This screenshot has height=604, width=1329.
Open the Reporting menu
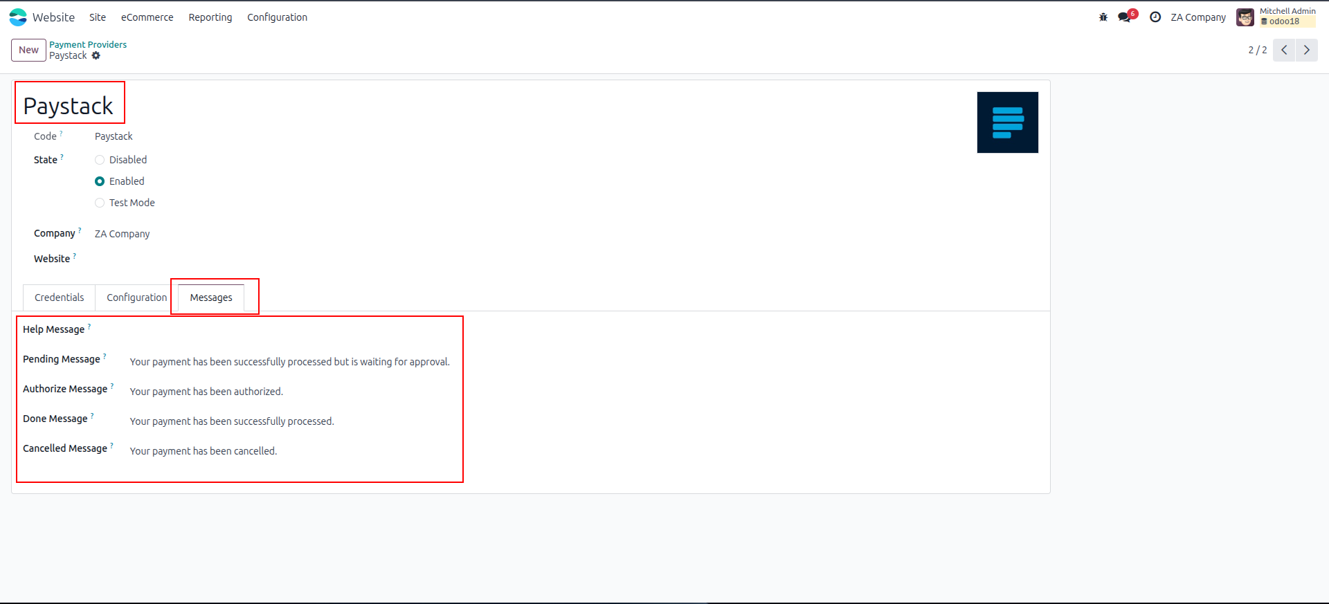point(210,17)
